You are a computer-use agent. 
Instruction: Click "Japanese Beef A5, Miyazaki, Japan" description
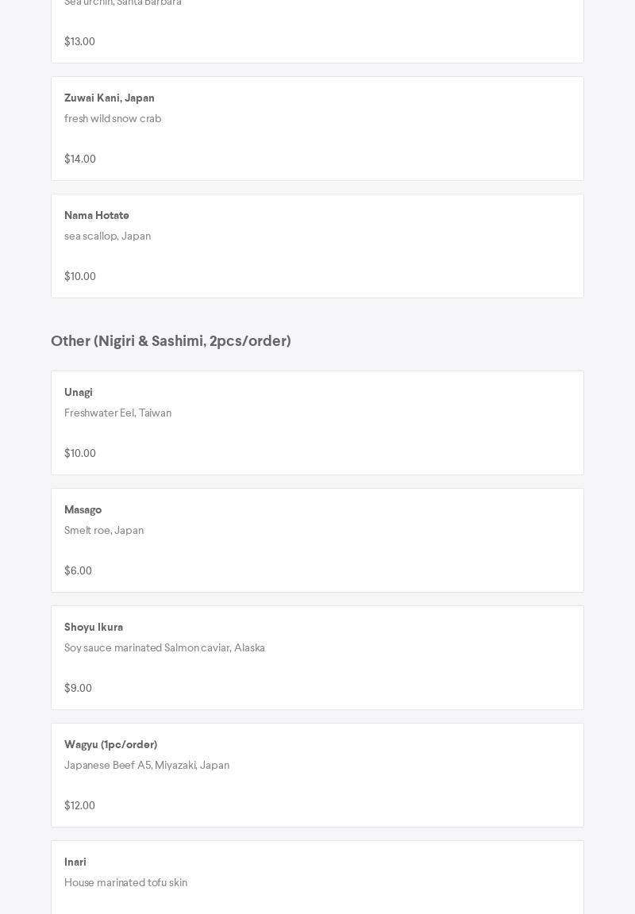[147, 766]
